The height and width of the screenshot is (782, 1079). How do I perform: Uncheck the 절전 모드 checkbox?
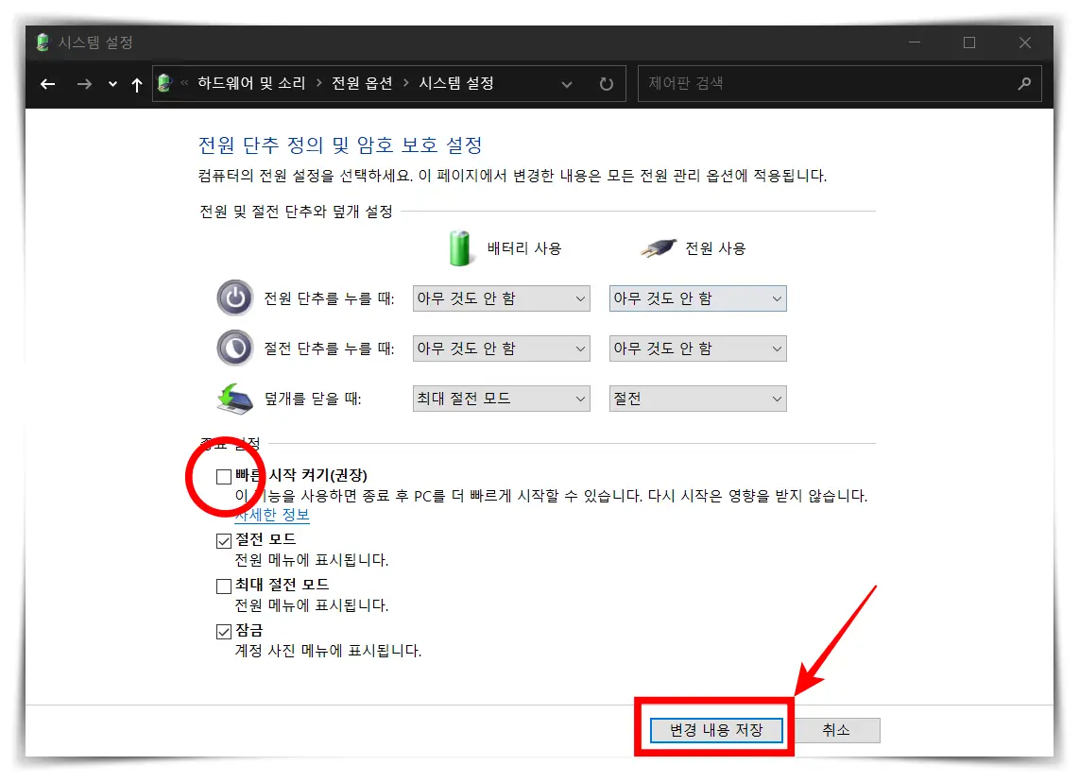pyautogui.click(x=223, y=540)
